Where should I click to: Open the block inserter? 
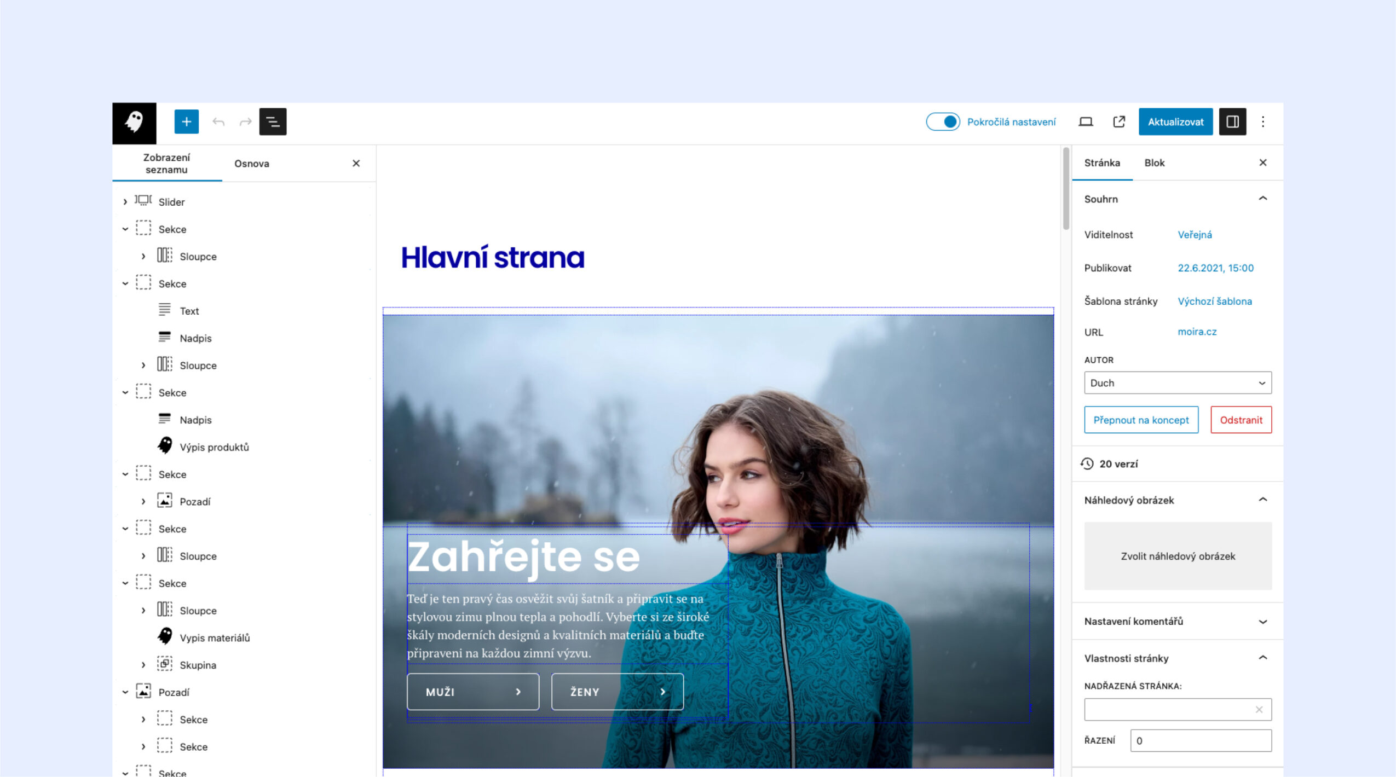pyautogui.click(x=187, y=121)
